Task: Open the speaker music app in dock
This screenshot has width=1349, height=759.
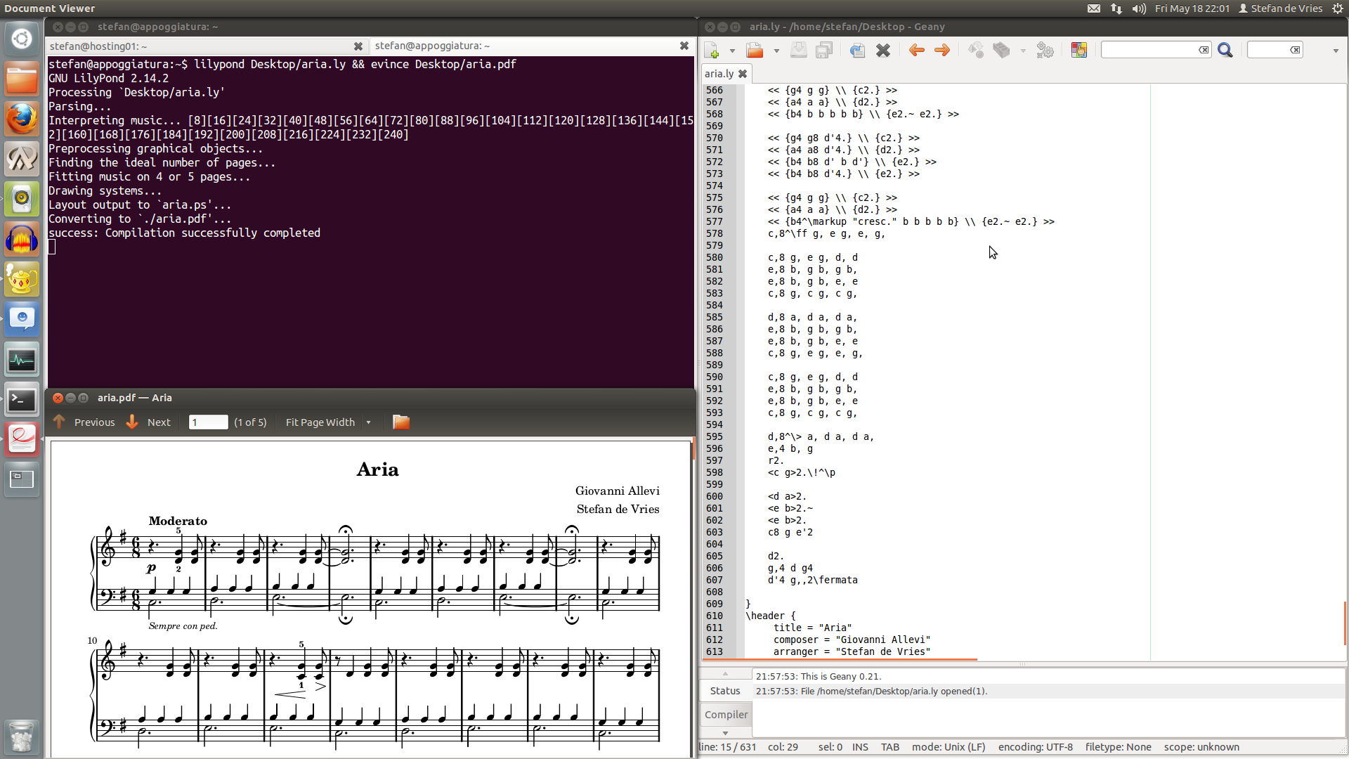Action: click(22, 200)
